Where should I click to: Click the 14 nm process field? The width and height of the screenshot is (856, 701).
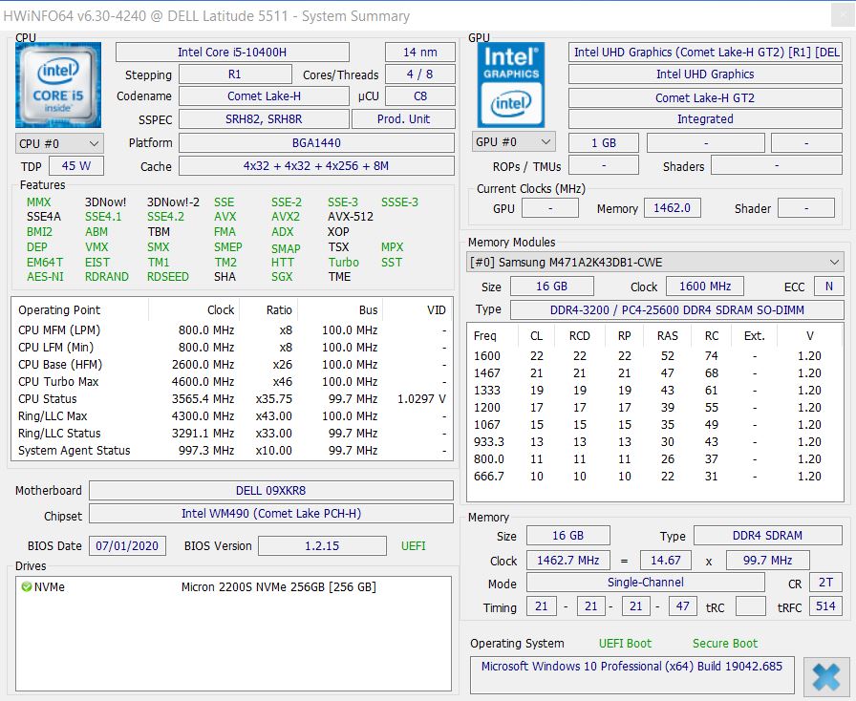tap(419, 53)
